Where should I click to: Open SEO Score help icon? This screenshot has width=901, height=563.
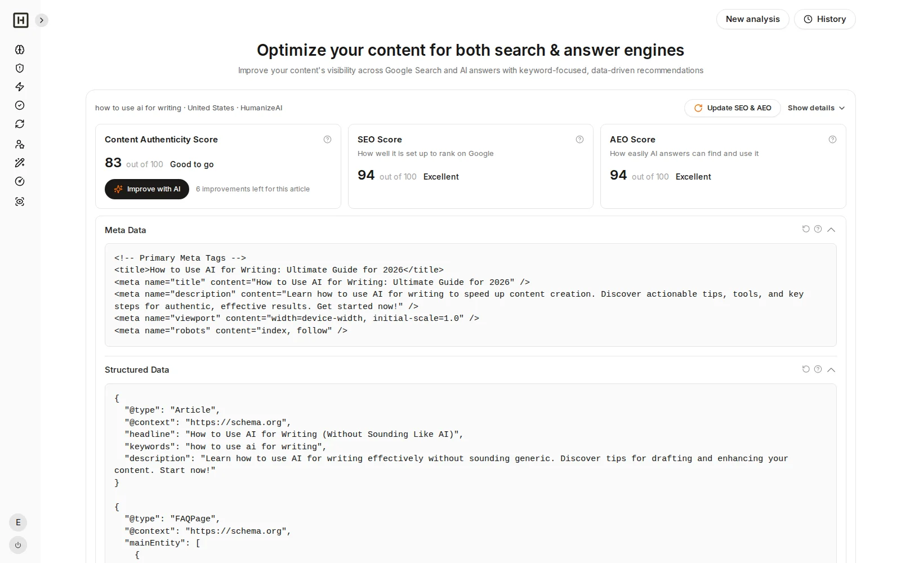(579, 140)
